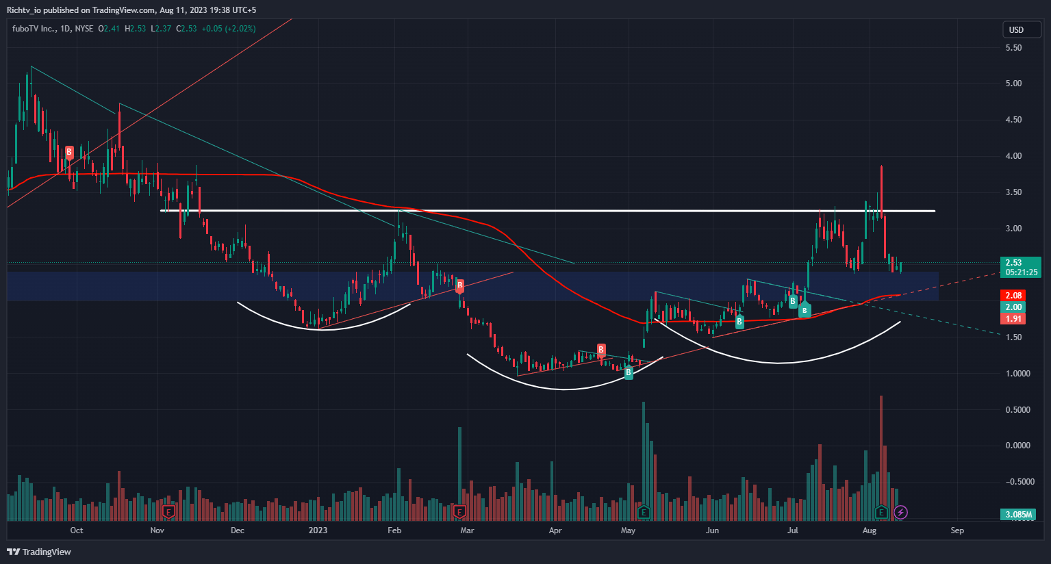Click the TradingView logo

click(x=39, y=552)
